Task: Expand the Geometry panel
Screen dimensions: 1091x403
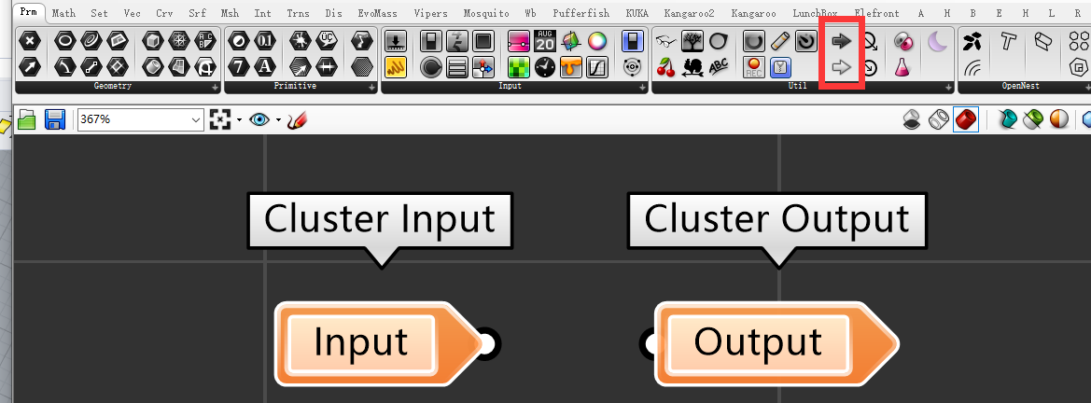Action: (x=216, y=87)
